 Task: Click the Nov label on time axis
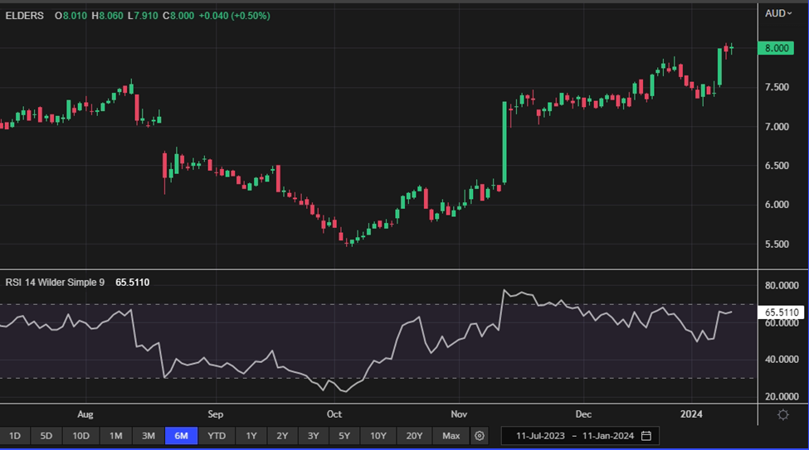click(x=459, y=414)
